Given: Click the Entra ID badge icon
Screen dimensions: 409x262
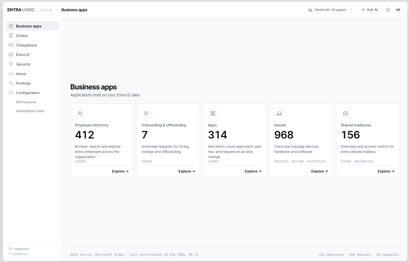Looking at the screenshot, I should [11, 55].
